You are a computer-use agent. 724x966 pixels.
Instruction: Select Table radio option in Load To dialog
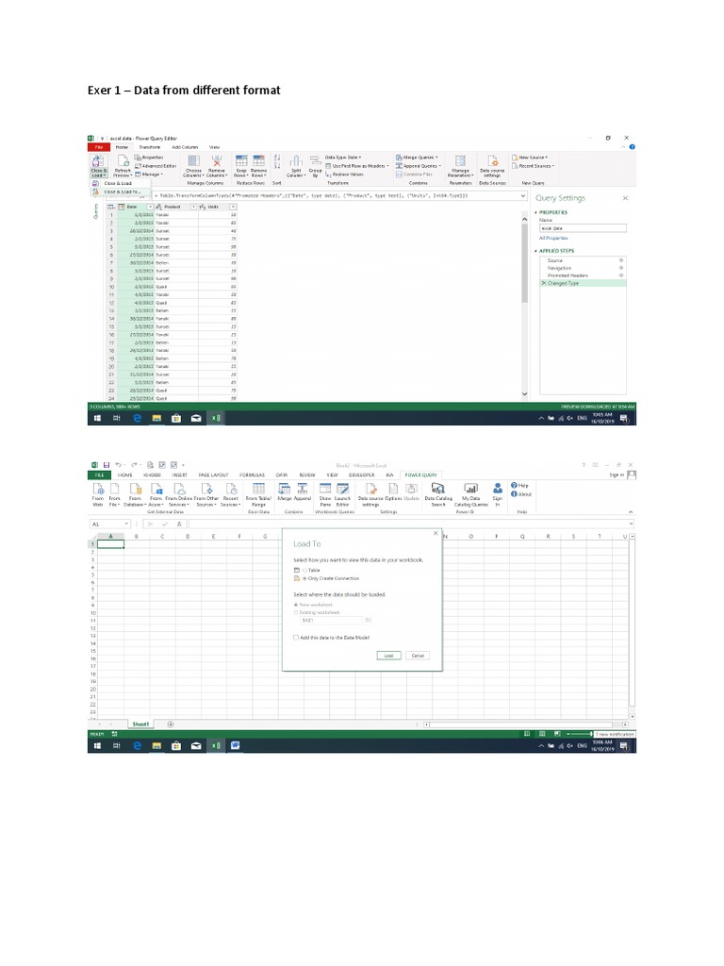[304, 571]
